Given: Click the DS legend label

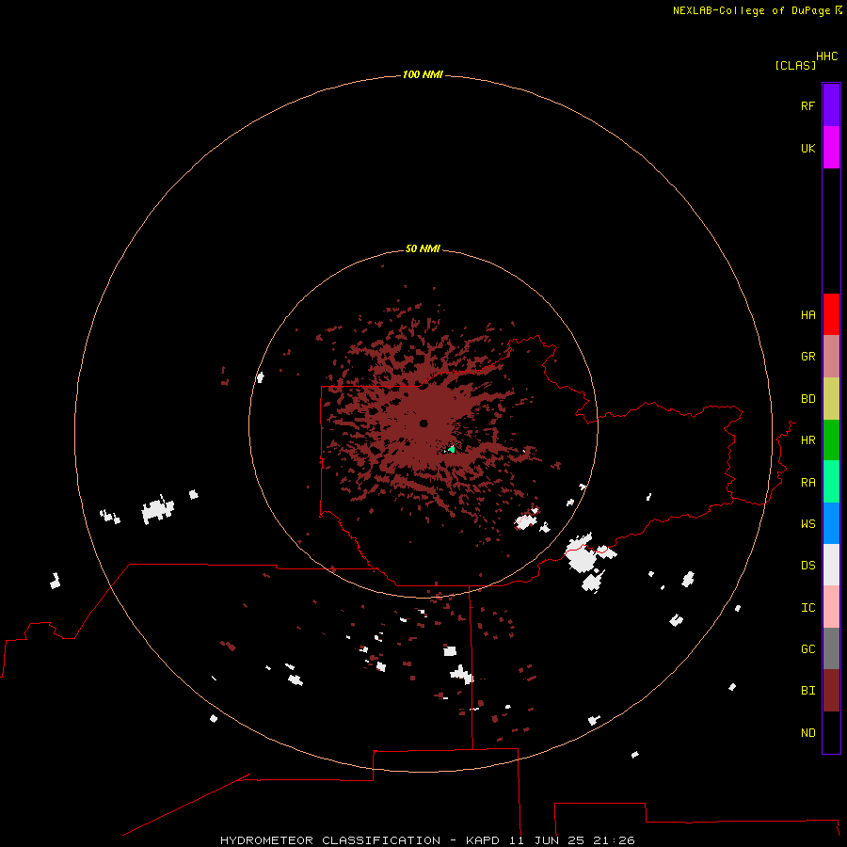Looking at the screenshot, I should pos(808,566).
